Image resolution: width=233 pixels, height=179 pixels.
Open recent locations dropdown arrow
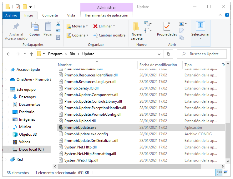coord(25,54)
